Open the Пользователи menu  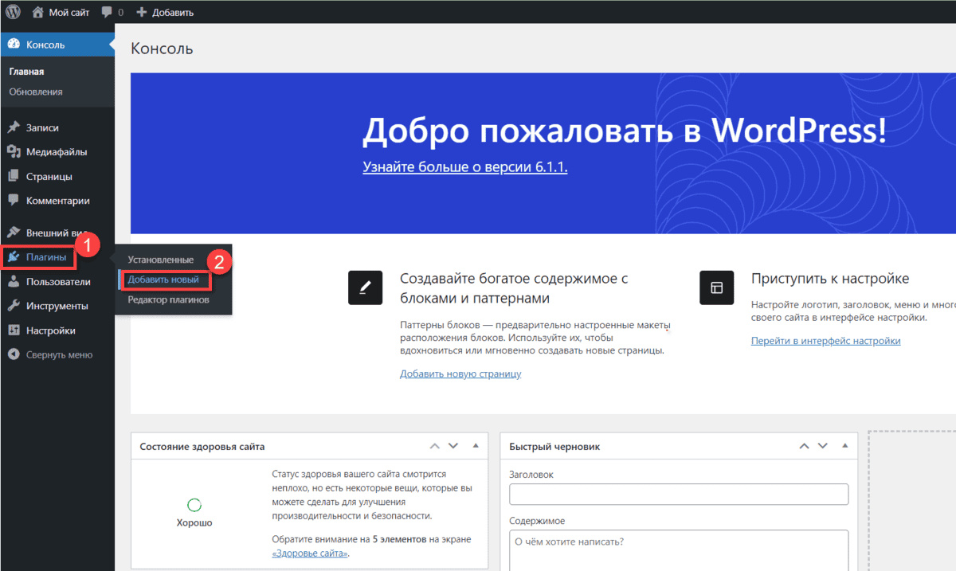(x=57, y=281)
